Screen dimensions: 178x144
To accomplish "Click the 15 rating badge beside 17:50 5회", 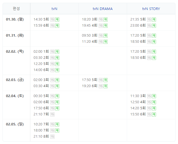I will [x=101, y=80].
